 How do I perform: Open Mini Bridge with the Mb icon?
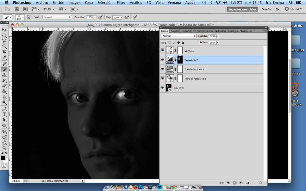click(x=25, y=9)
